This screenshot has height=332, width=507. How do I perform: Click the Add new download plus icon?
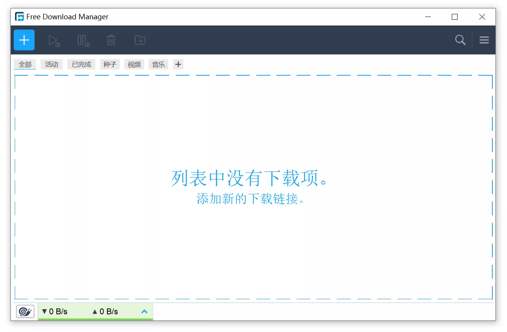point(24,40)
